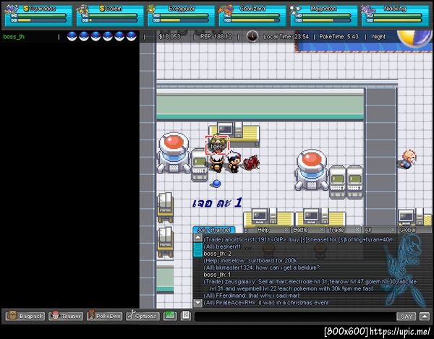This screenshot has height=339, width=434.
Task: Open the PokeDex
Action: click(x=104, y=316)
